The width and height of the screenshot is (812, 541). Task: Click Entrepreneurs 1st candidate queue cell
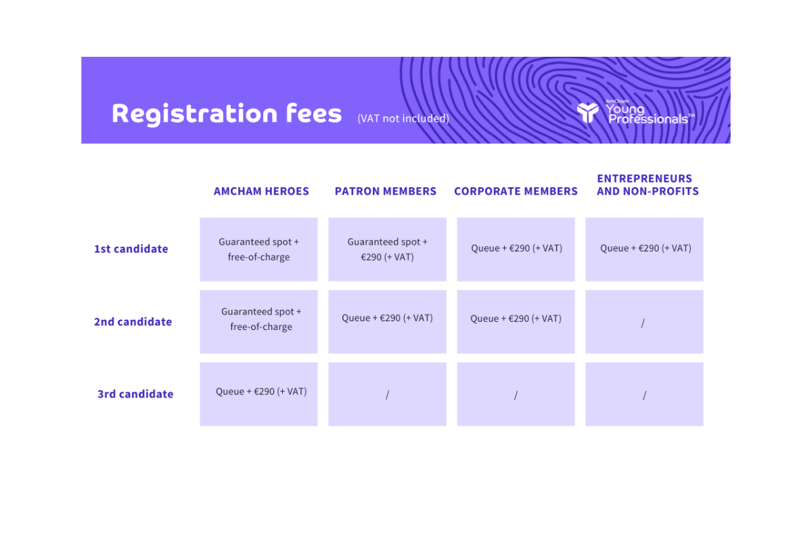[x=644, y=250]
